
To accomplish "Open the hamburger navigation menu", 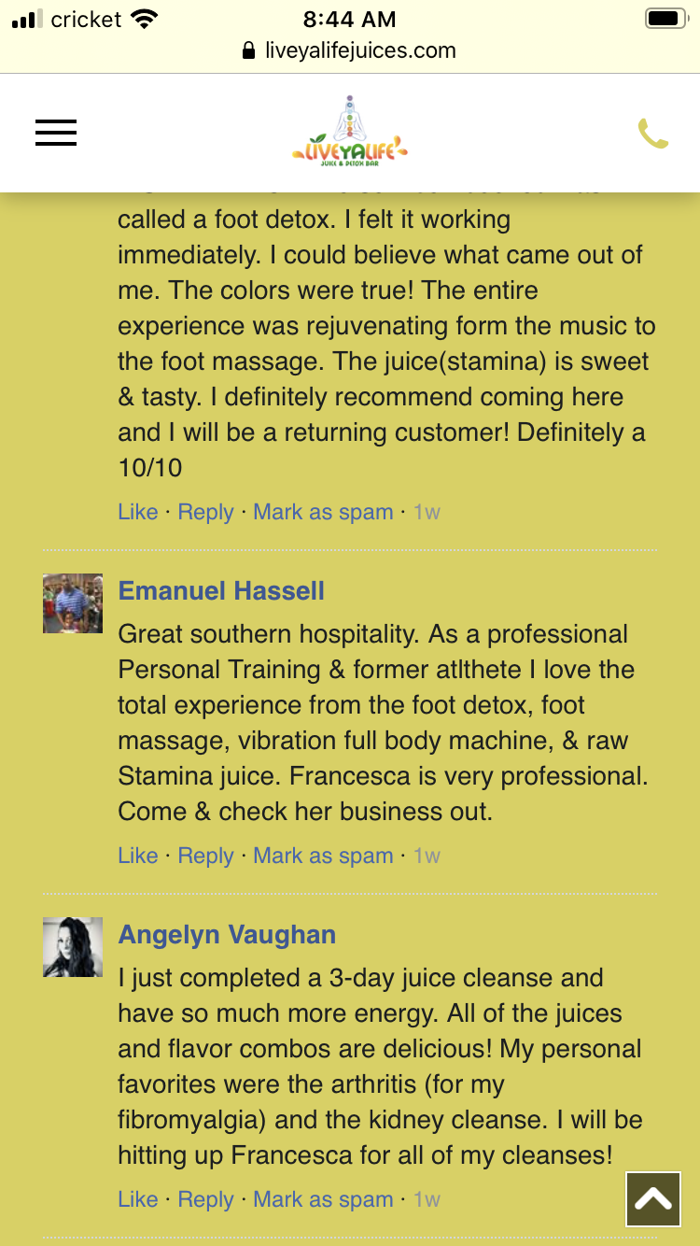I will tap(56, 133).
